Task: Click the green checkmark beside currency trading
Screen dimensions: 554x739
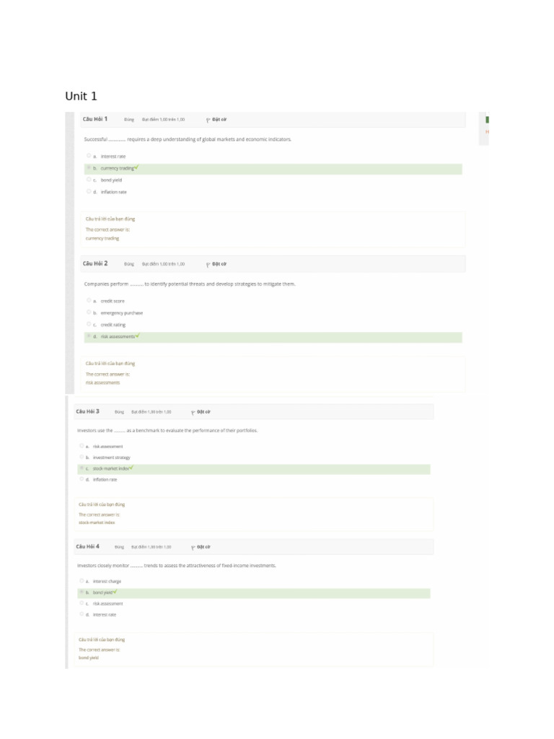Action: [137, 167]
